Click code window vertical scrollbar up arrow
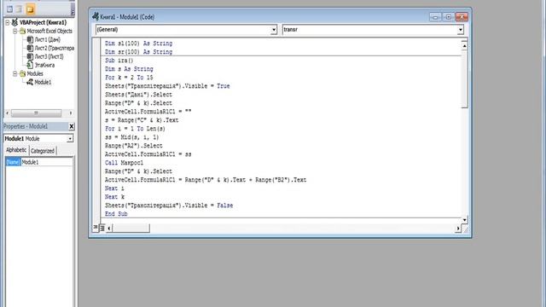Image resolution: width=546 pixels, height=307 pixels. pyautogui.click(x=464, y=46)
